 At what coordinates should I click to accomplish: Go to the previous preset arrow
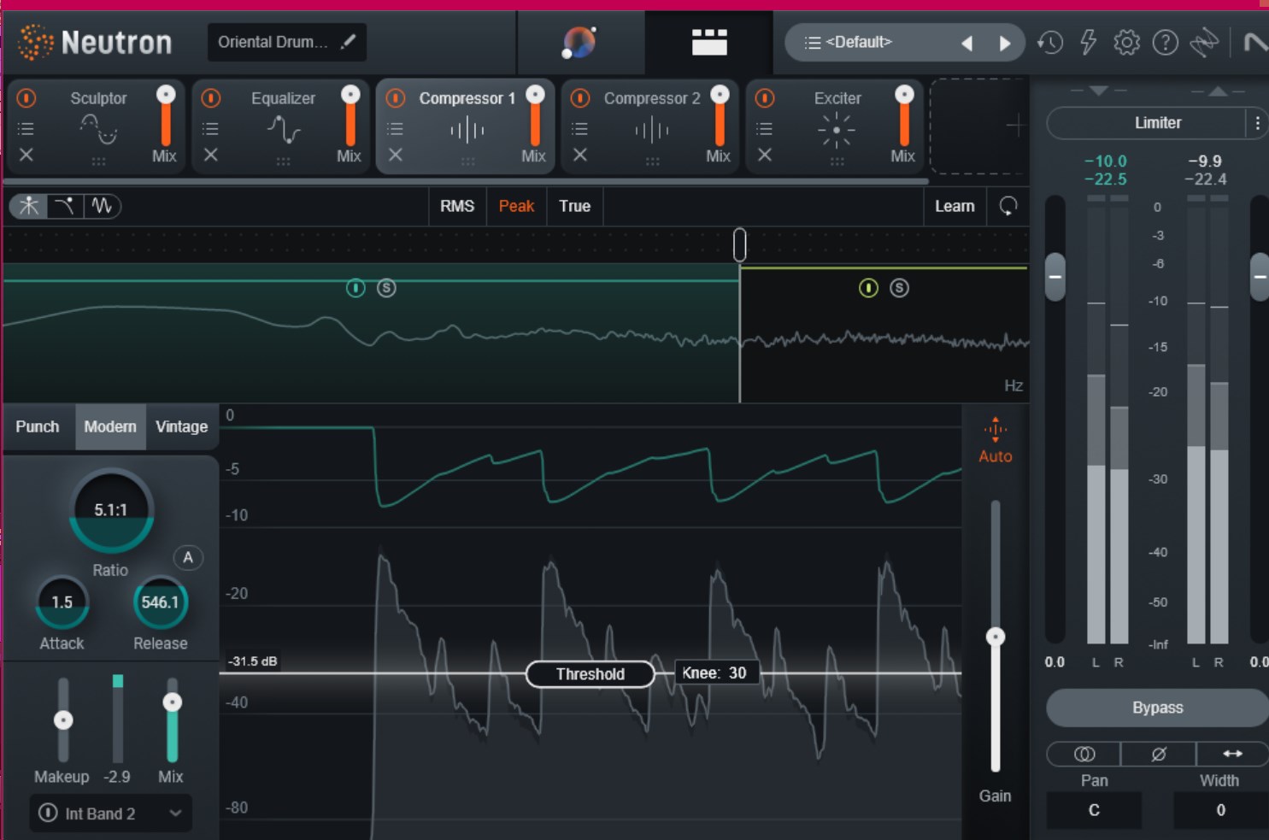click(966, 43)
